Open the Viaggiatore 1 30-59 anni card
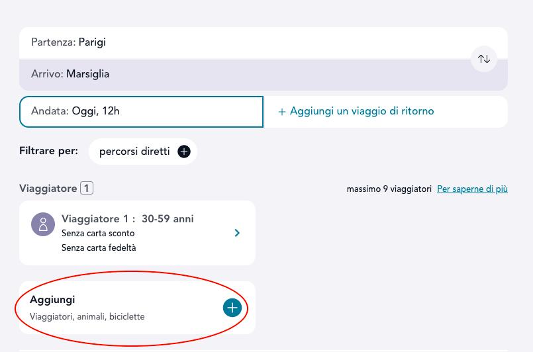The width and height of the screenshot is (533, 352). pyautogui.click(x=137, y=233)
